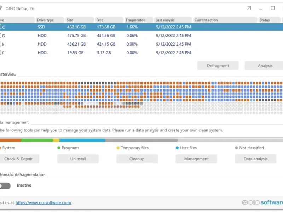Select the size value 462.16 GB
The width and height of the screenshot is (283, 212).
coord(76,27)
